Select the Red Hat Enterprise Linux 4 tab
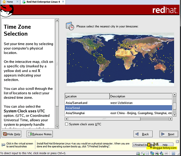 [x=43, y=2]
